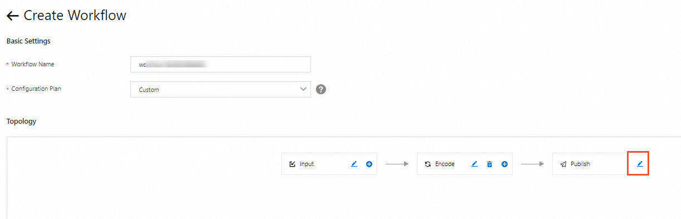Edit the Encode node with pencil icon
Image resolution: width=681 pixels, height=219 pixels.
[x=475, y=164]
